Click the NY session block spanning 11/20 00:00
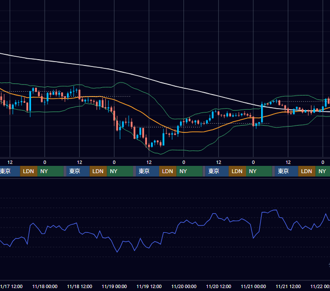 189,171
